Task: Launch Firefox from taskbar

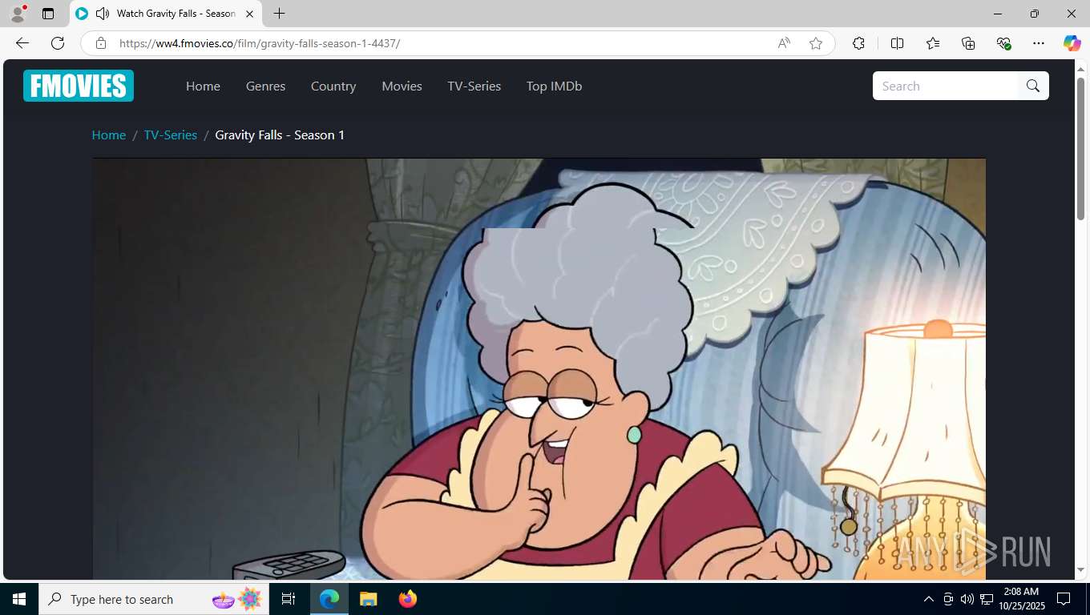Action: pos(407,599)
